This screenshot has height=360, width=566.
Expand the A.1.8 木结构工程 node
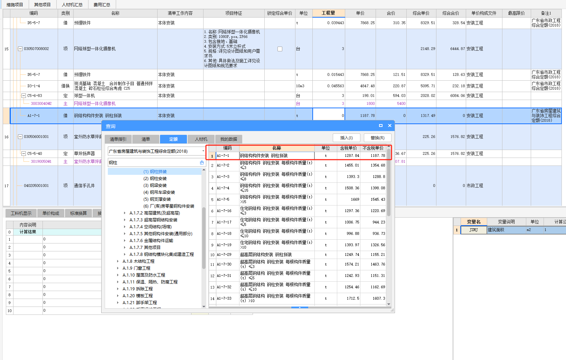[x=118, y=261]
